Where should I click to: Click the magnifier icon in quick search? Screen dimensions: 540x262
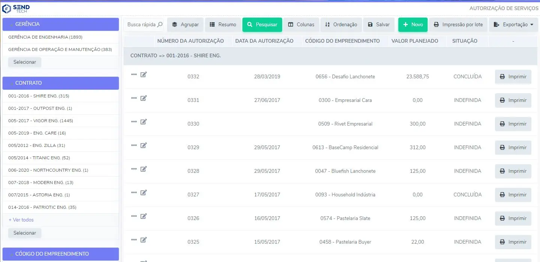[160, 25]
